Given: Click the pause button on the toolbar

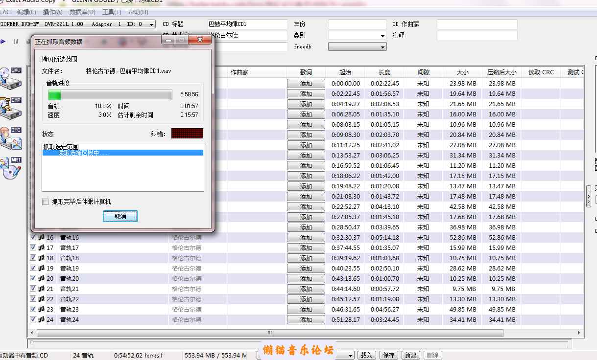Looking at the screenshot, I should pyautogui.click(x=16, y=42).
